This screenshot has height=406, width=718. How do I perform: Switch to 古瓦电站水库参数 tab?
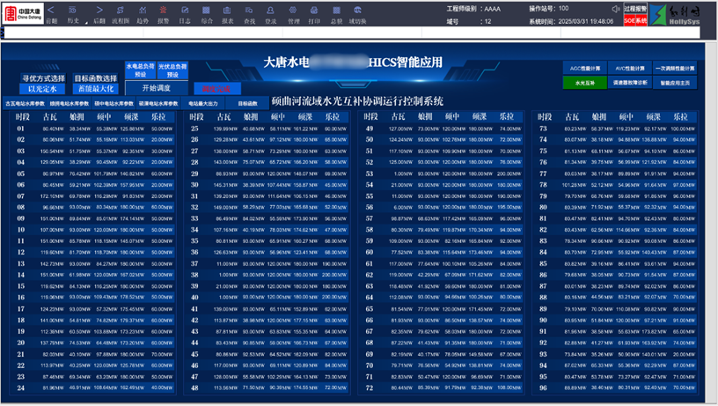click(24, 104)
